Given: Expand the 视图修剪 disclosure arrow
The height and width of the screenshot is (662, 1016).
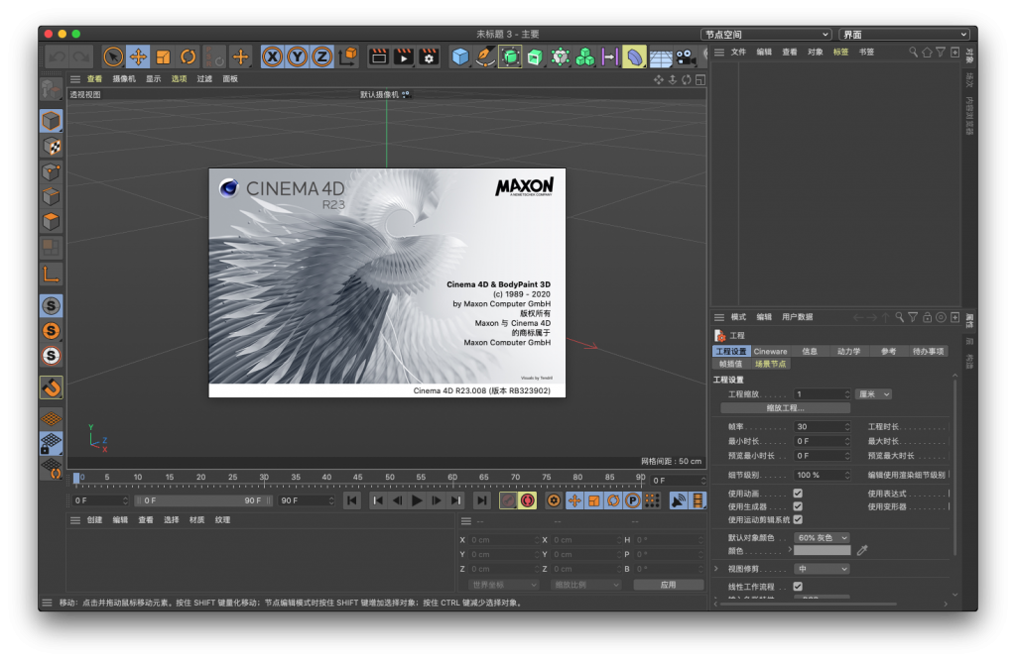Looking at the screenshot, I should pos(716,569).
